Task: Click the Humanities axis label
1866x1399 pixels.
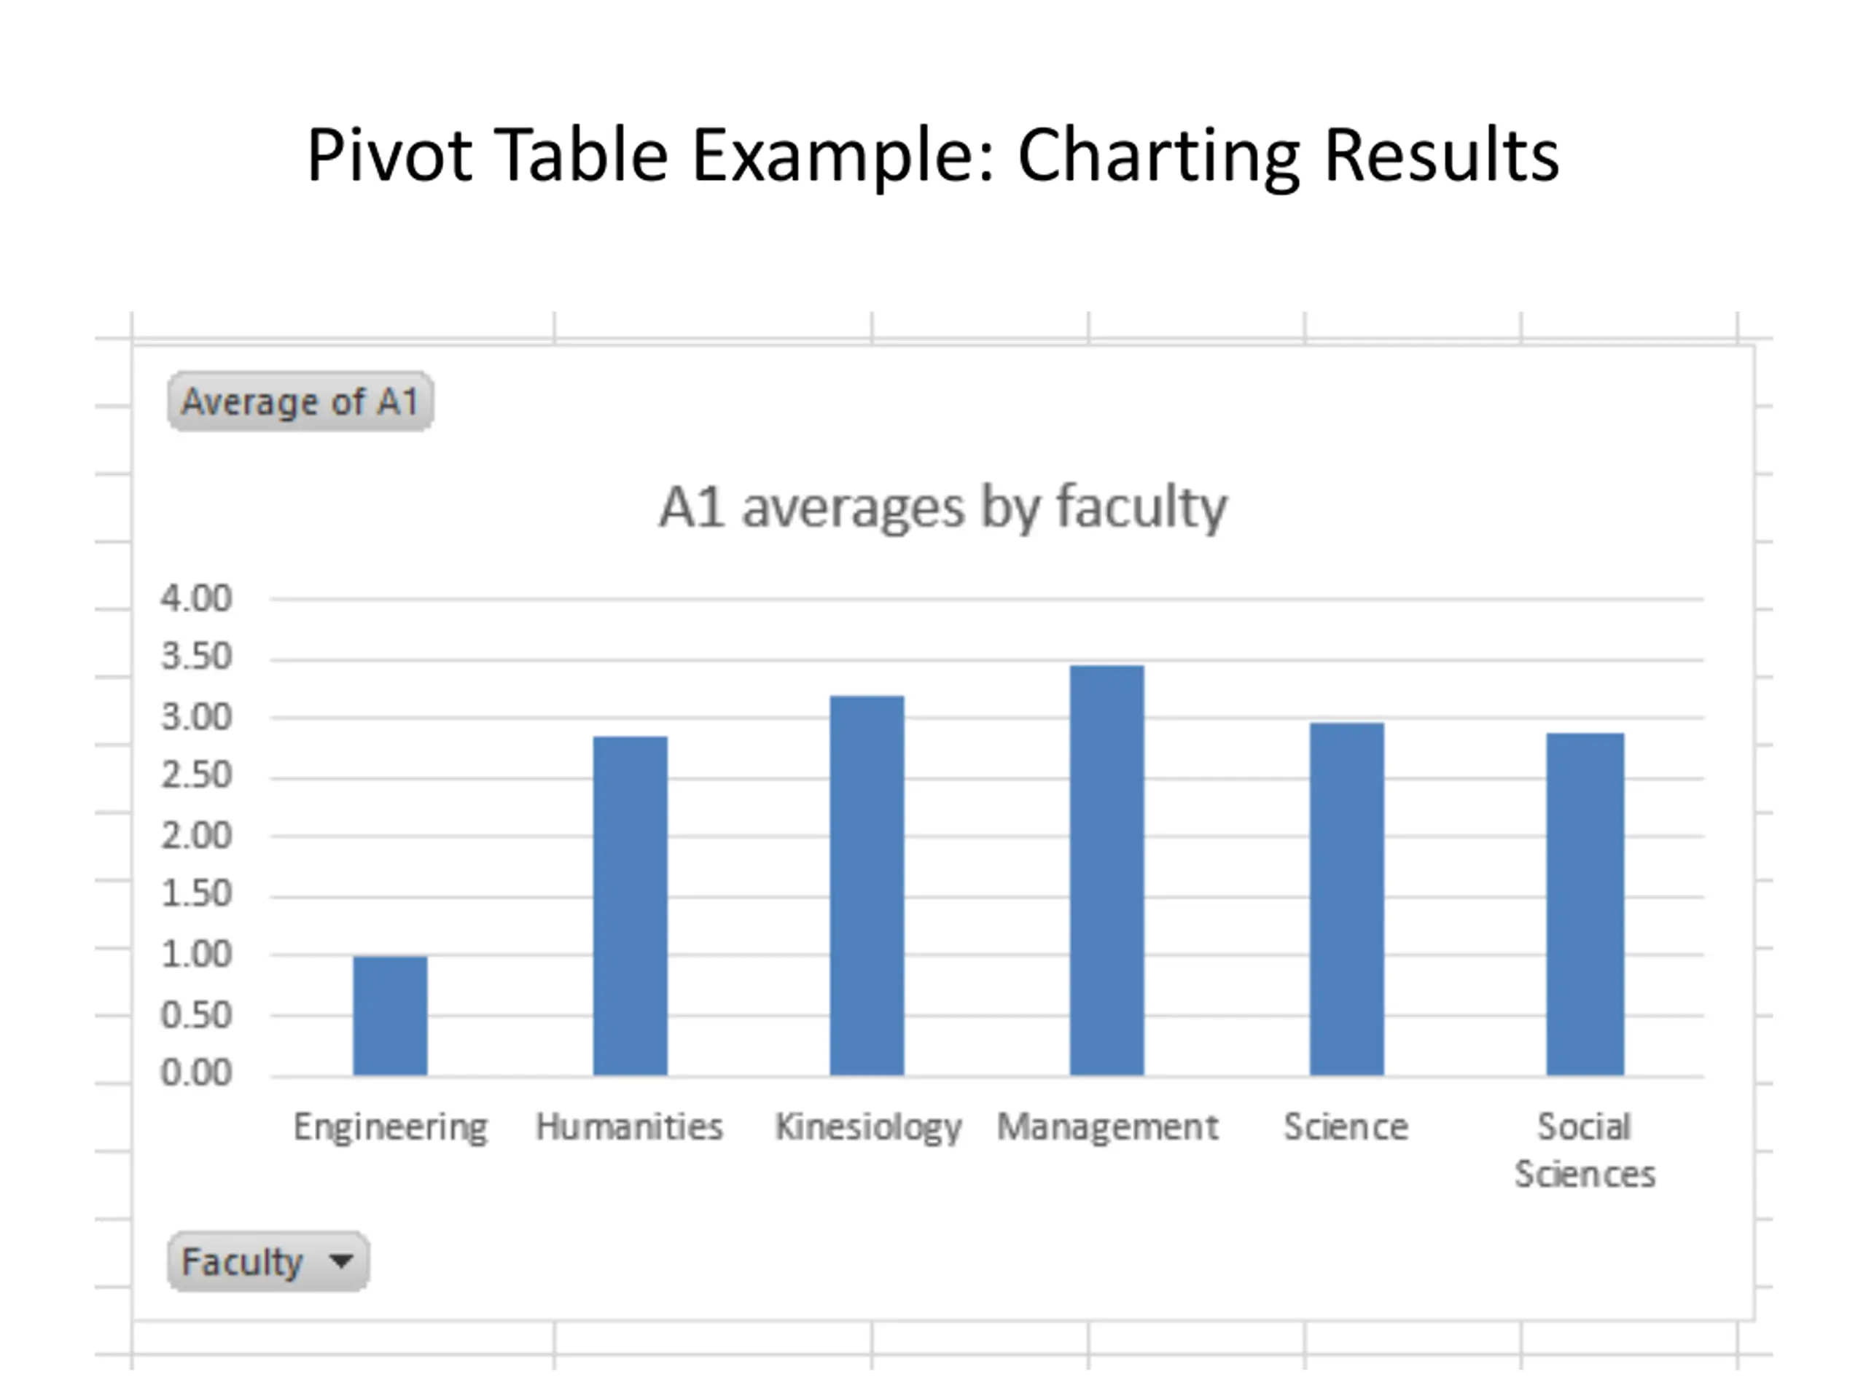Action: click(x=629, y=1126)
